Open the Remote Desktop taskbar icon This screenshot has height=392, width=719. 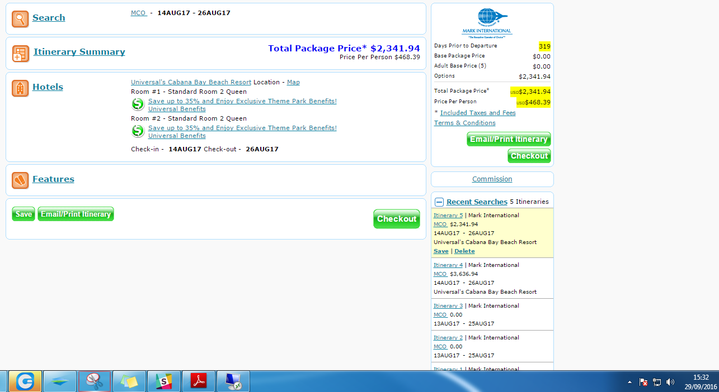(x=233, y=381)
